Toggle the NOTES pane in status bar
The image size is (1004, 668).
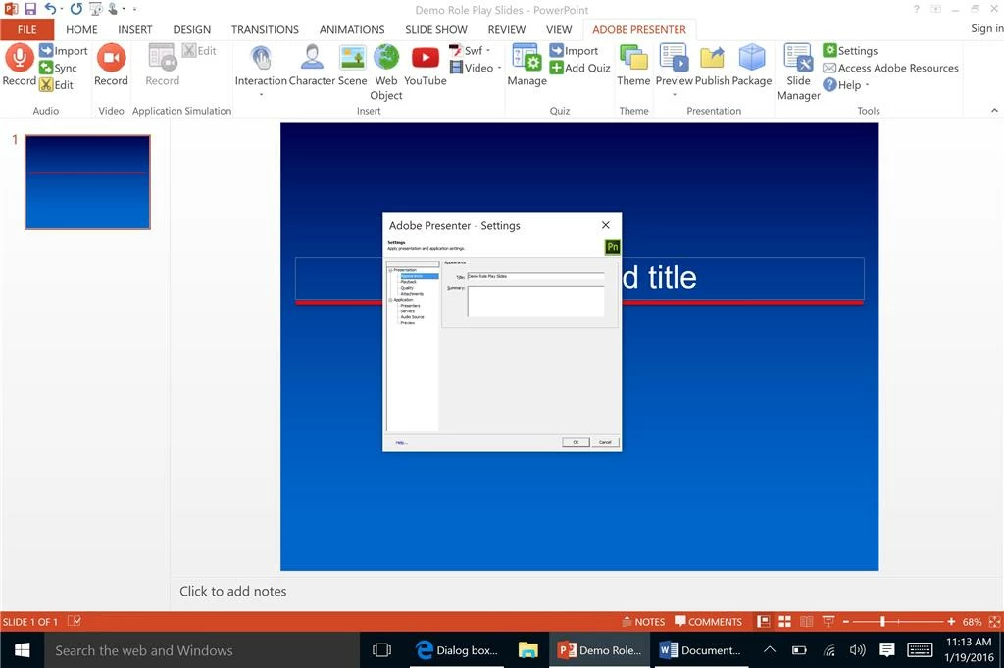point(643,621)
